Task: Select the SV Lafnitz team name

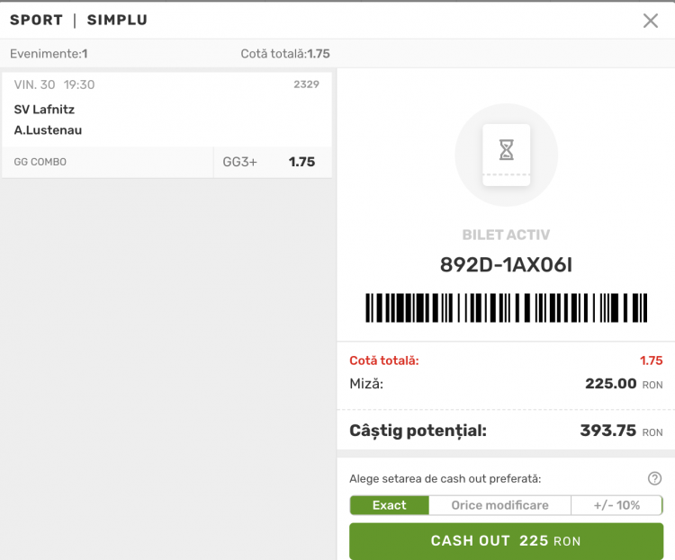Action: tap(44, 110)
